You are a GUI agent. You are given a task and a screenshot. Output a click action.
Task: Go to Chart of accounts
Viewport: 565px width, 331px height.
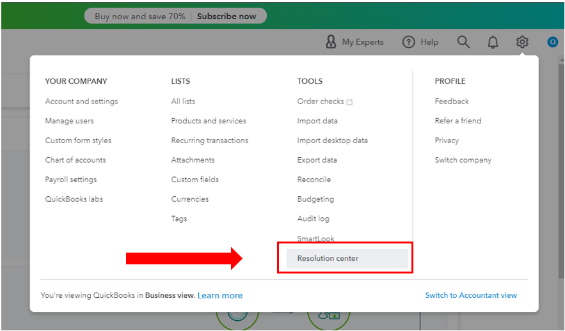point(76,160)
